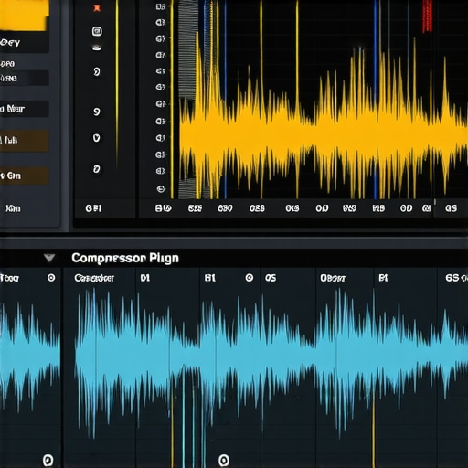468x468 pixels.
Task: Click the BW label on the time ruler
Action: tap(164, 208)
